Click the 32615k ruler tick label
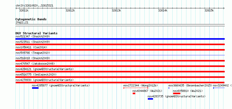The image size is (232, 109). (x=209, y=11)
